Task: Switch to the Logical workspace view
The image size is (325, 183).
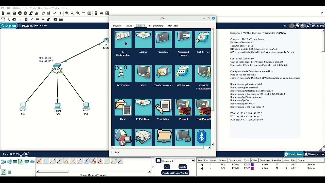Action: [x=9, y=26]
